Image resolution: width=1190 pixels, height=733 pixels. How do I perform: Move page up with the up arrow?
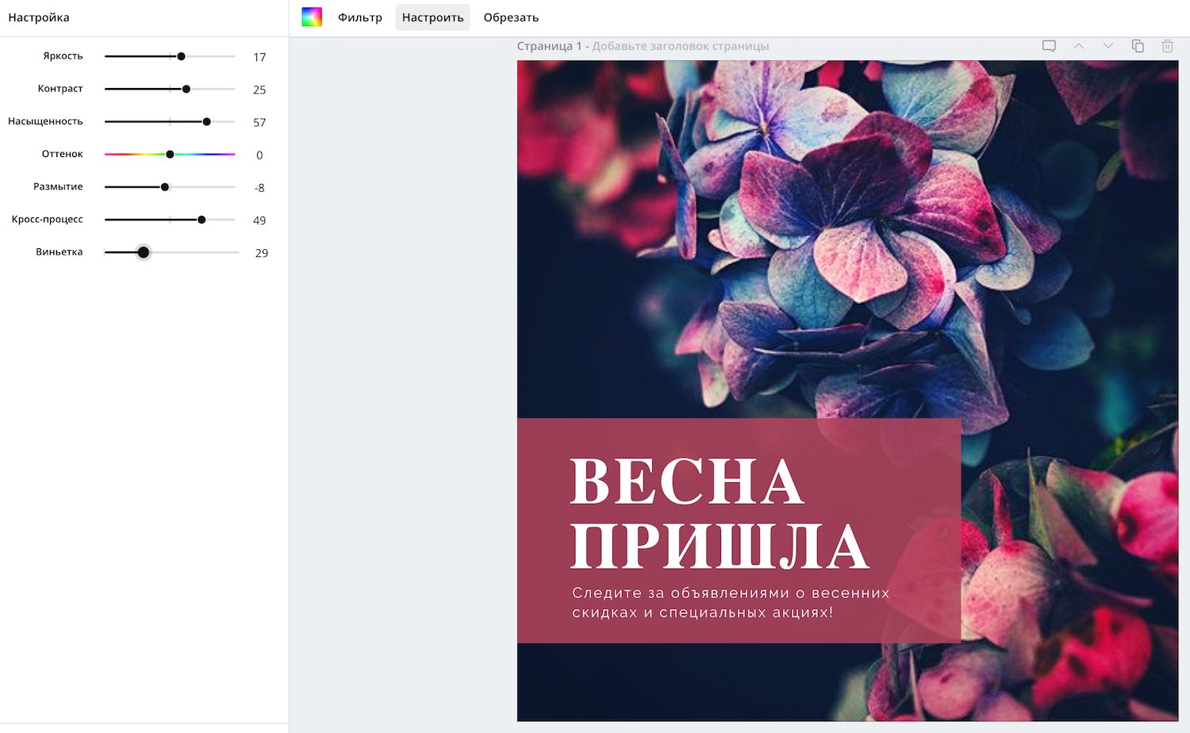[1079, 46]
